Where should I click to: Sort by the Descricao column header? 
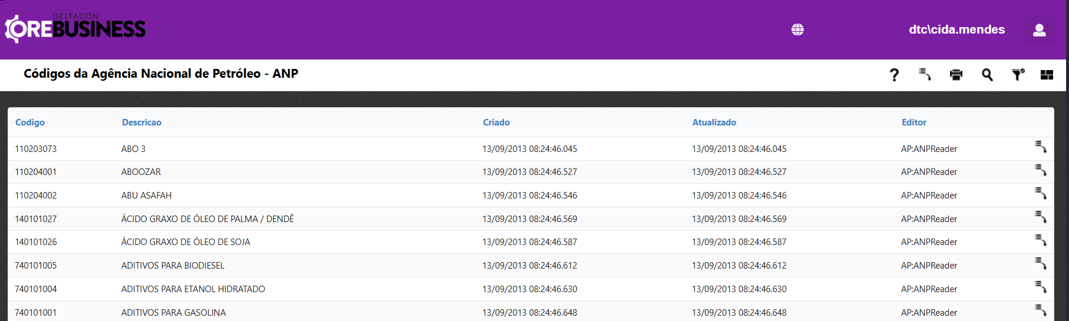(x=141, y=123)
